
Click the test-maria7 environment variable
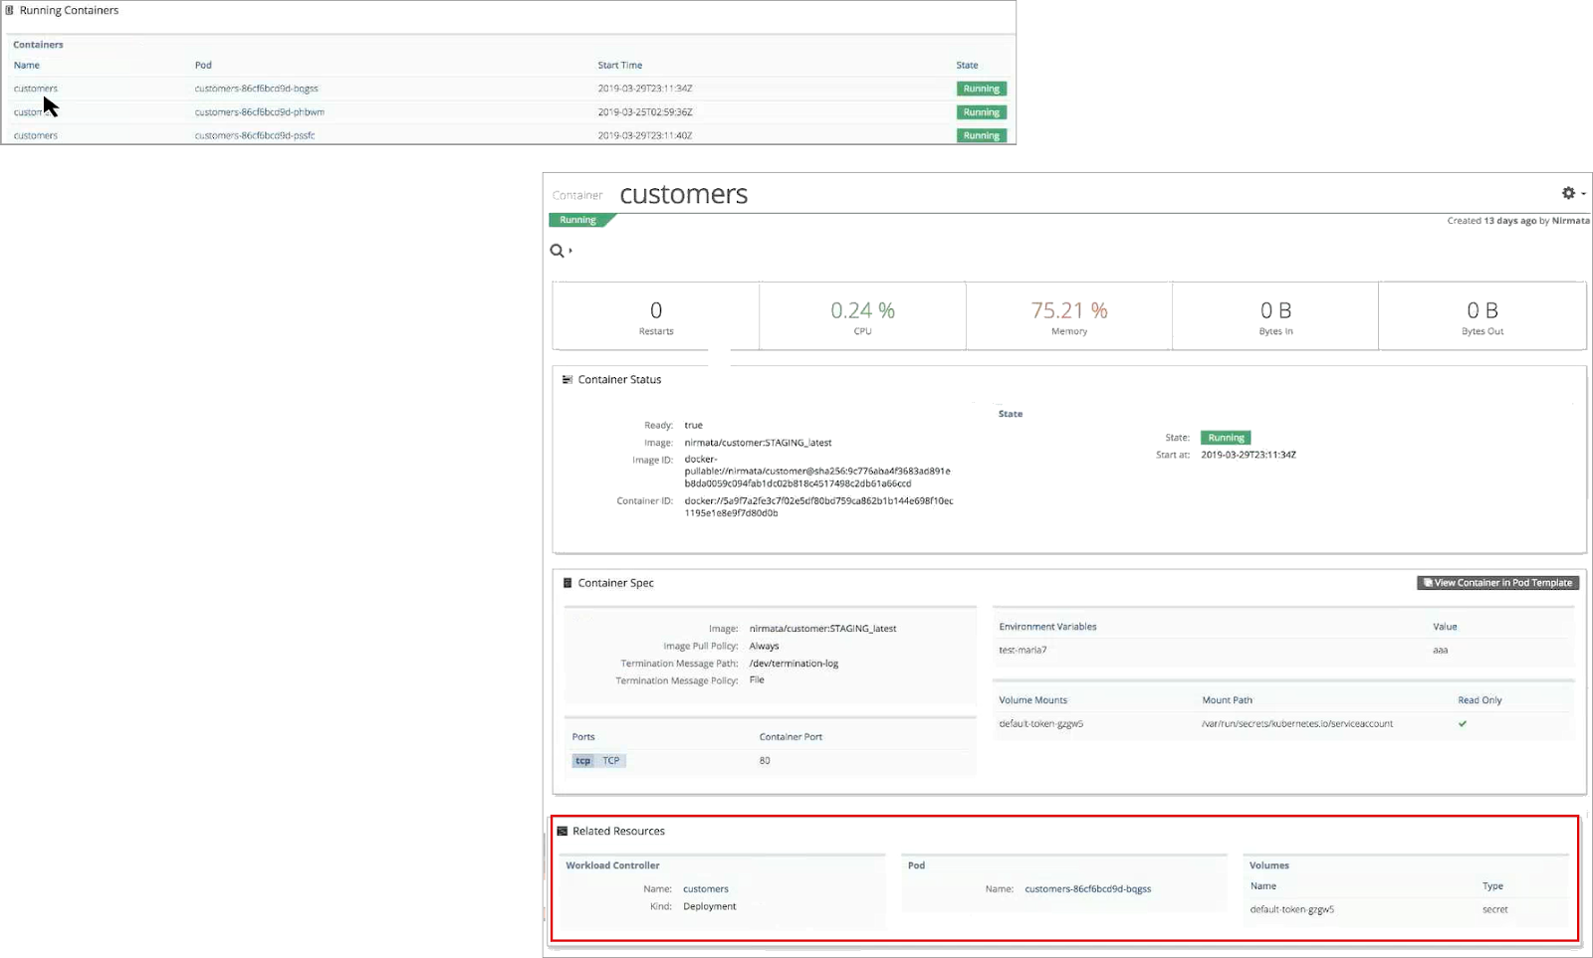[x=1023, y=651]
